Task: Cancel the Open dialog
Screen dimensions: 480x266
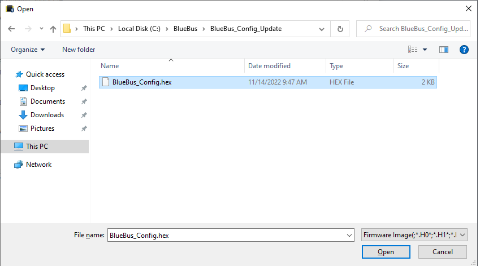Action: pos(442,252)
